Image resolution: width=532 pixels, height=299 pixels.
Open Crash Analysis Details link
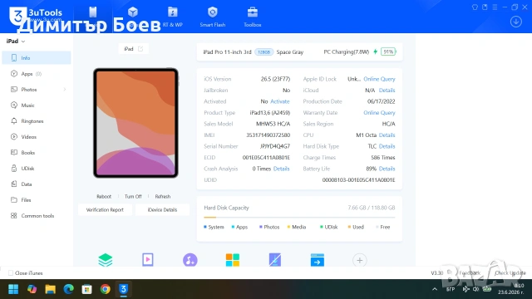281,169
